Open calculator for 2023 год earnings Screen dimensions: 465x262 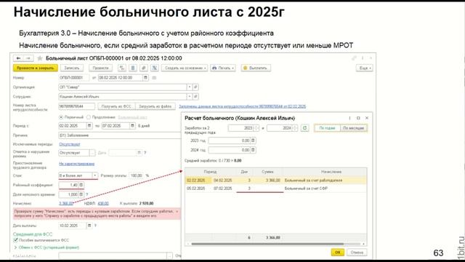click(x=253, y=140)
